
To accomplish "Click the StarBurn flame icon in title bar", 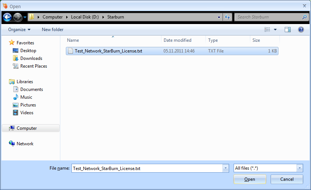I will (x=5, y=6).
